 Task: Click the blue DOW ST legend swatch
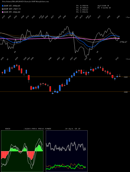[x=3, y=6]
